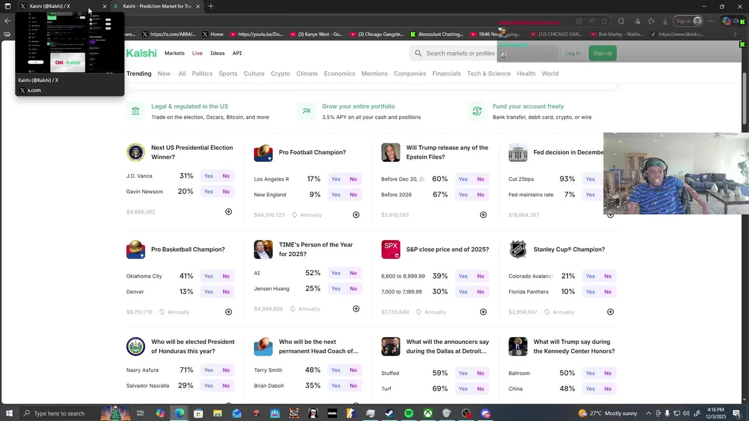Open 'Will Trump release any of the Epstein Files?' market
Screen dimensions: 749x421
coord(447,153)
